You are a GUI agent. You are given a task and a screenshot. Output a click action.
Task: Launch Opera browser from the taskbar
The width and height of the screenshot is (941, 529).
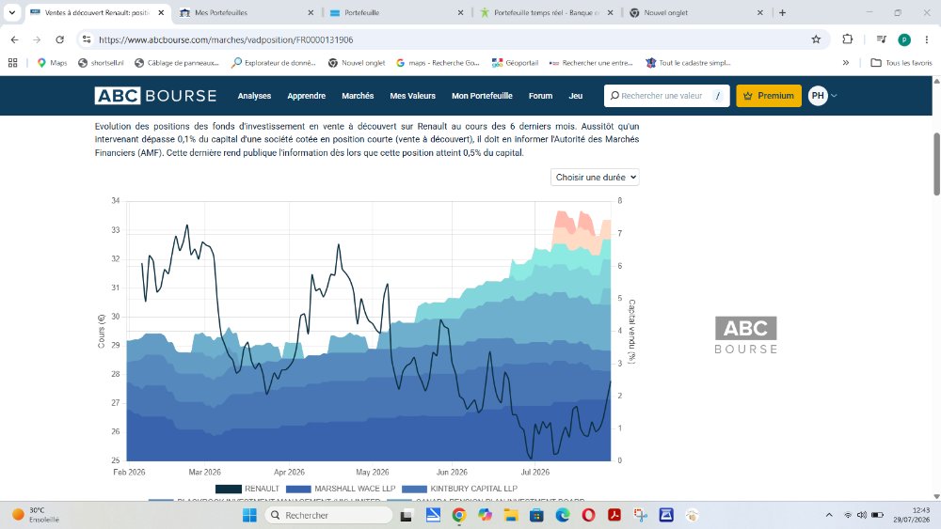(588, 515)
